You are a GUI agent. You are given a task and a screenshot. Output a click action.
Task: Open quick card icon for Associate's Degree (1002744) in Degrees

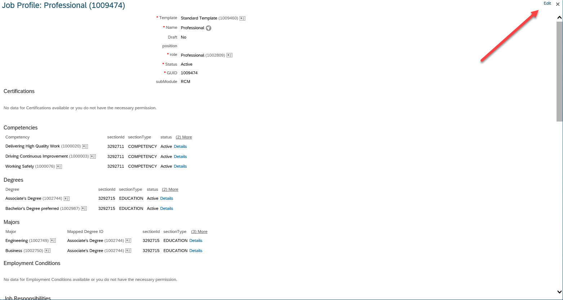pyautogui.click(x=67, y=199)
